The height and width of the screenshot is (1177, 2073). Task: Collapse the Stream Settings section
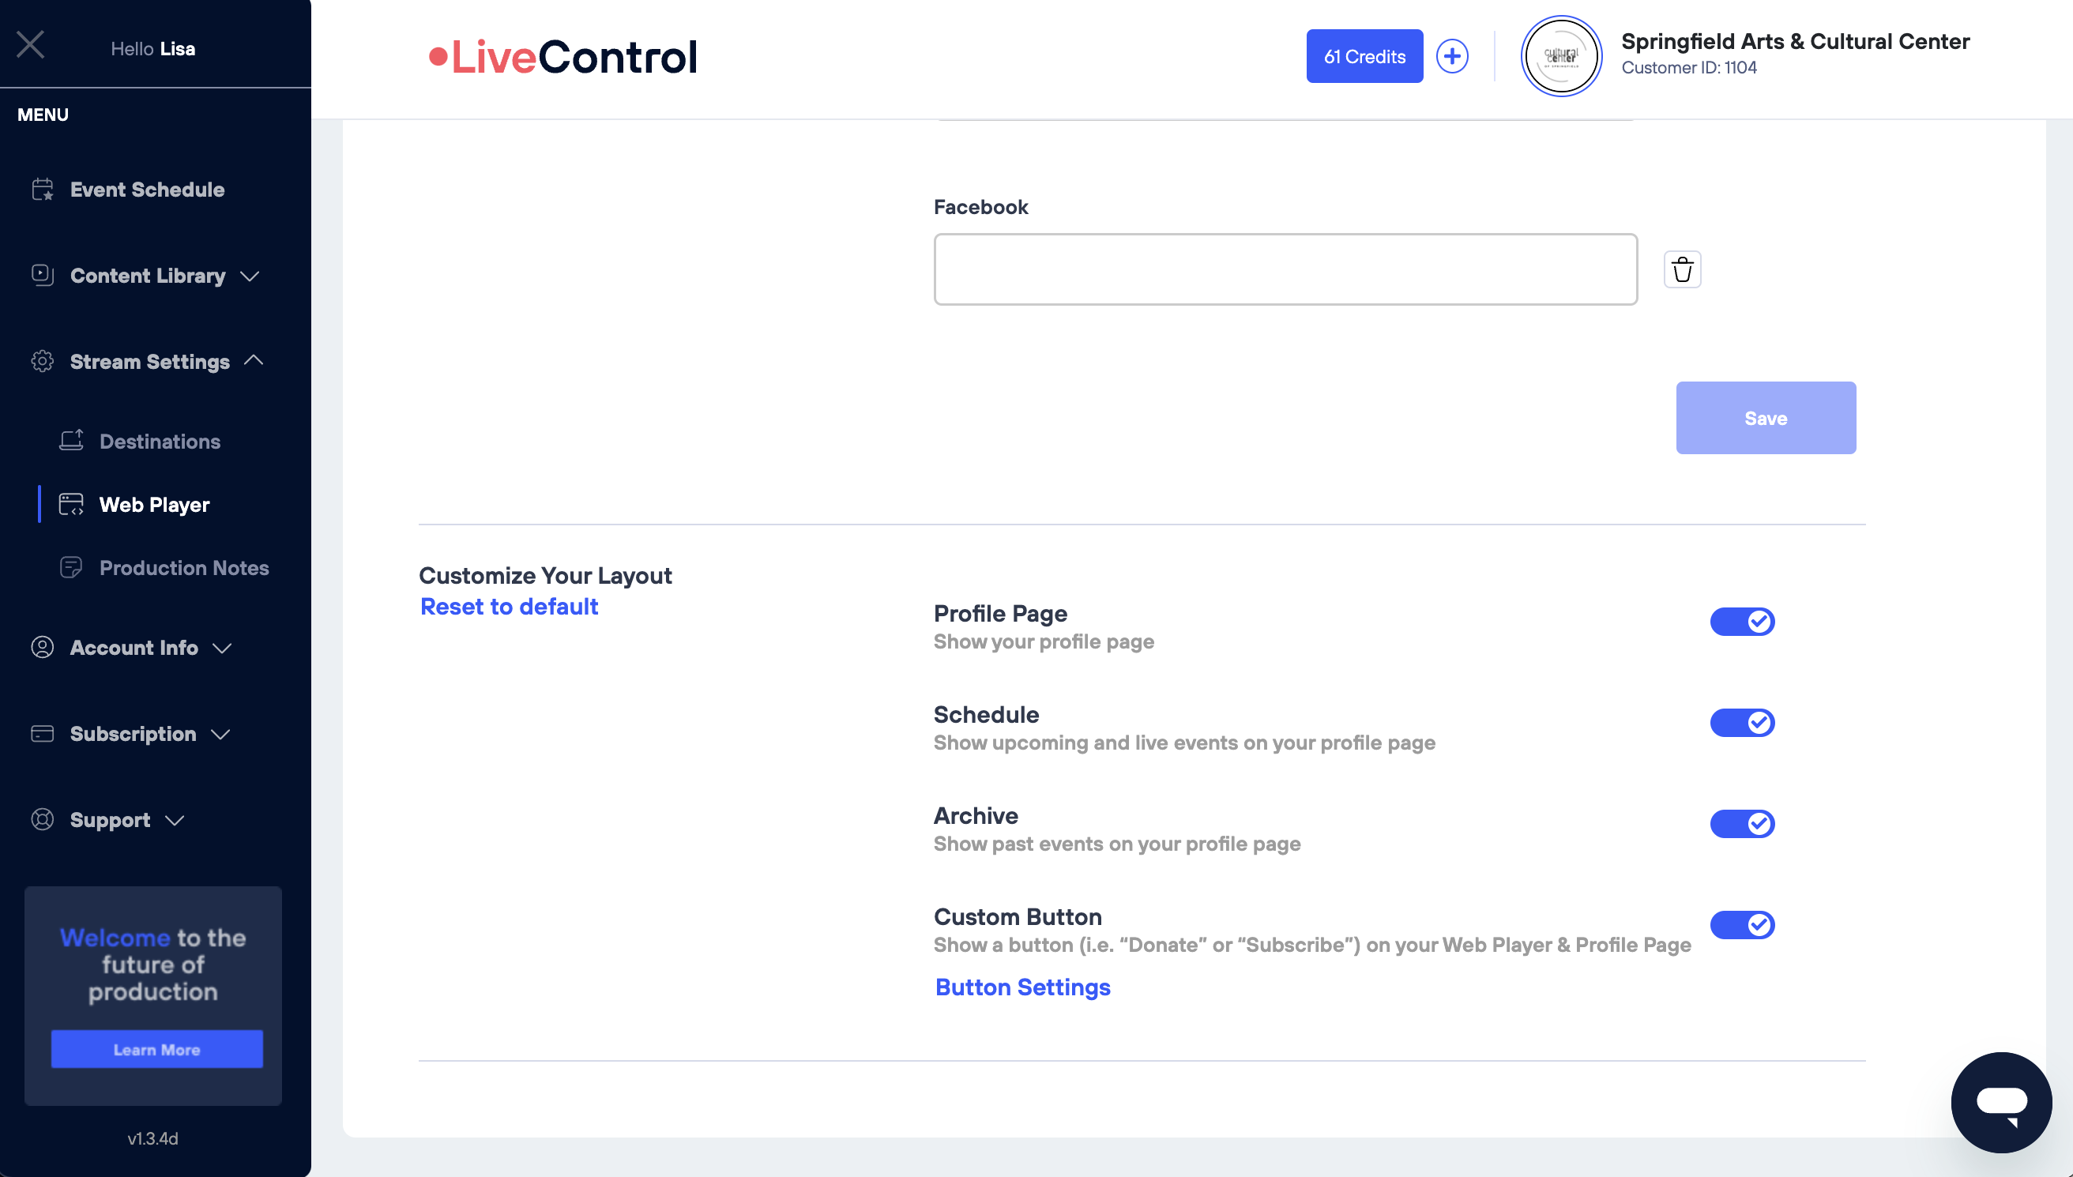pyautogui.click(x=150, y=361)
